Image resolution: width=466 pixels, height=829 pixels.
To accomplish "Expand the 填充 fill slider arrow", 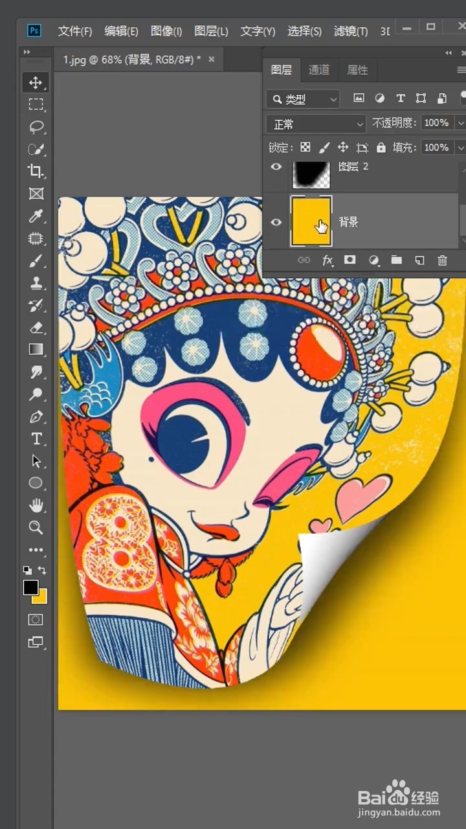I will pos(460,148).
